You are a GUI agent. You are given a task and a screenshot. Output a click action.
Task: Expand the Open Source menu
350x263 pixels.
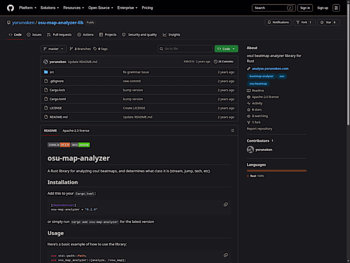100,8
